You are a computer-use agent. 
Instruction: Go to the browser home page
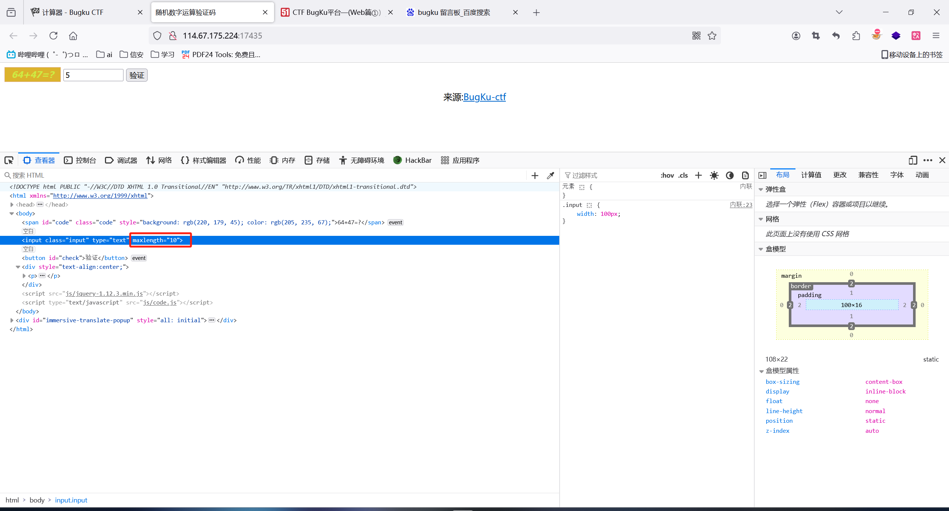tap(73, 36)
